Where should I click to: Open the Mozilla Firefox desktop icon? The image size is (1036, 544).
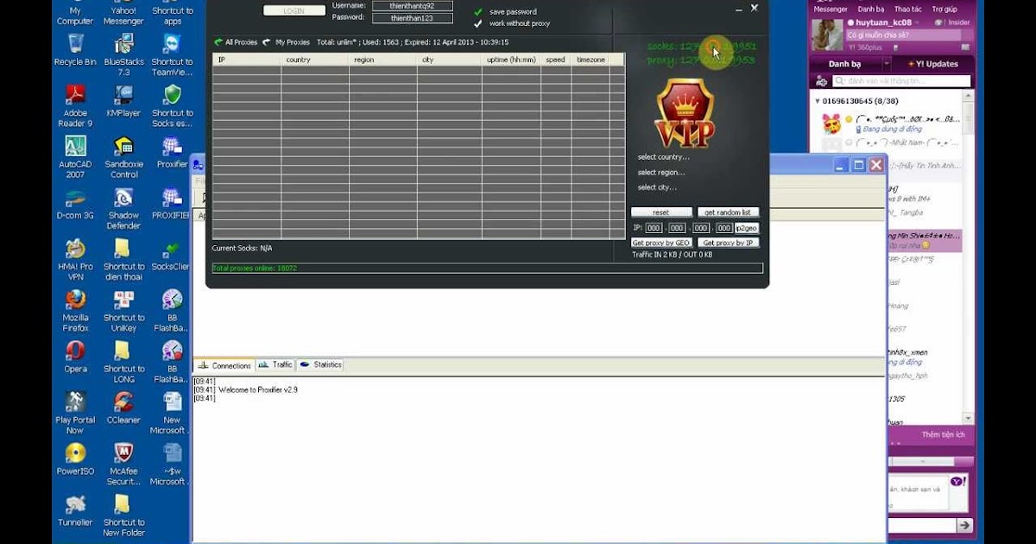75,311
